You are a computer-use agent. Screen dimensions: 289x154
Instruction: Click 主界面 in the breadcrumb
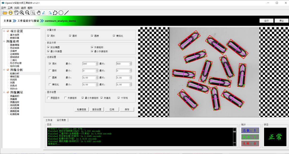pyautogui.click(x=7, y=21)
